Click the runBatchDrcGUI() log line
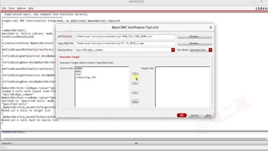The image size is (268, 151). click(14, 30)
